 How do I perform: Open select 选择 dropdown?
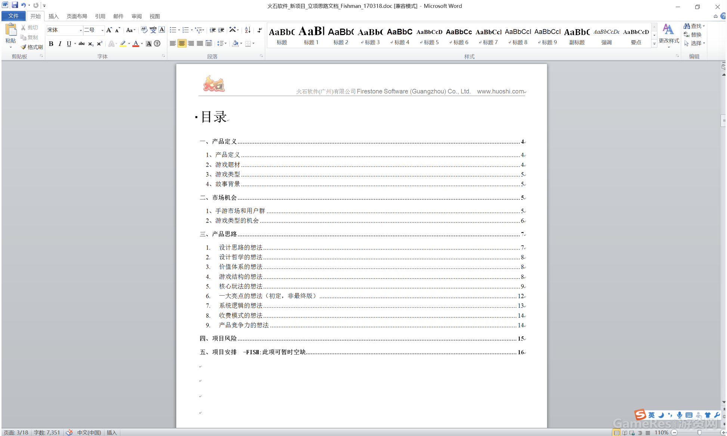[x=695, y=43]
